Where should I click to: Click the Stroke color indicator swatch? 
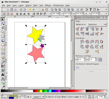click(11, 98)
